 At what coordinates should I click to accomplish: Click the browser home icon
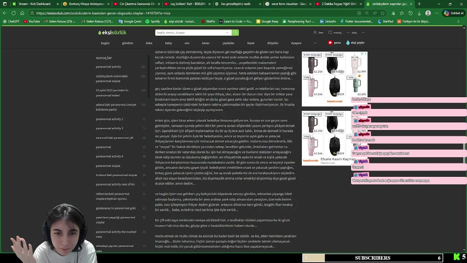(x=22, y=13)
